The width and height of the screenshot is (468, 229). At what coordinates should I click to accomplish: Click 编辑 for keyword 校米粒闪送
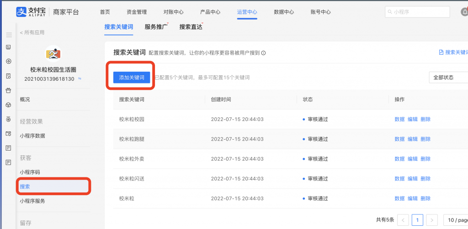point(413,179)
